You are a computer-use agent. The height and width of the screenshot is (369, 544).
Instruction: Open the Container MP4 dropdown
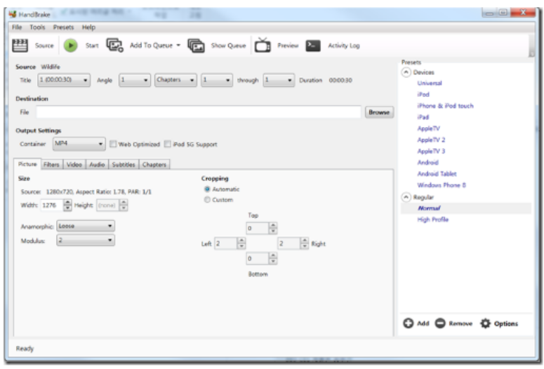click(x=79, y=144)
